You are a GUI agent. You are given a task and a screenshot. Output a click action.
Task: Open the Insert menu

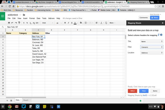25,18
